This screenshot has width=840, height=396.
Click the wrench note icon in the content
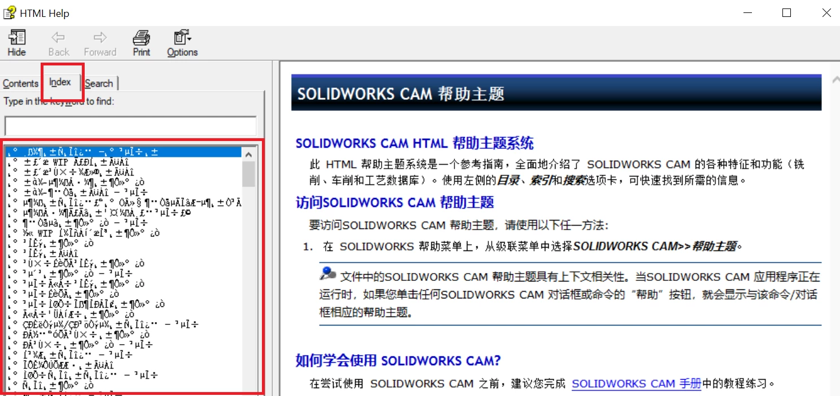[328, 274]
